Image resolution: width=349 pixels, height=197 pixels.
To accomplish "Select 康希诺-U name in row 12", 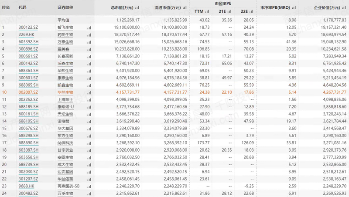I will click(66, 107).
